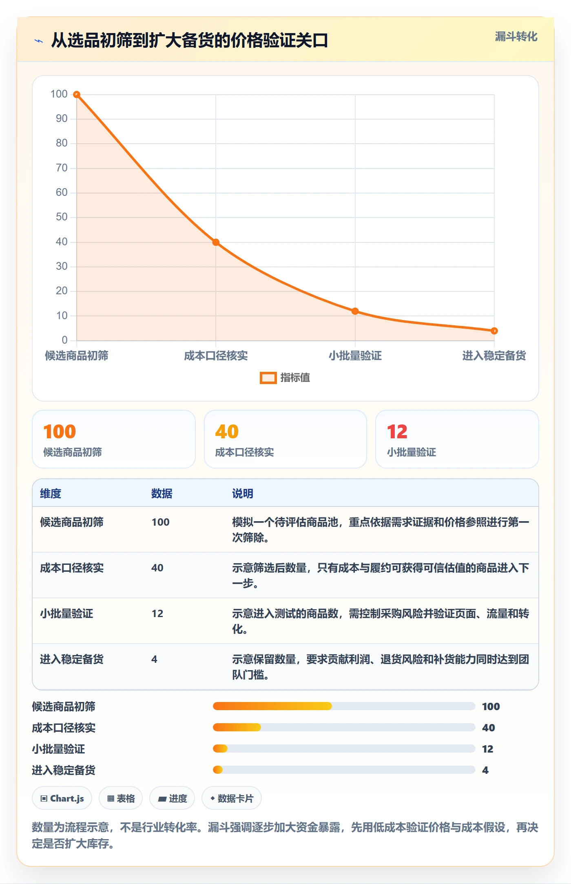Click the diamond icon in the 数据卡片 chip
This screenshot has height=884, width=571.
pyautogui.click(x=212, y=798)
